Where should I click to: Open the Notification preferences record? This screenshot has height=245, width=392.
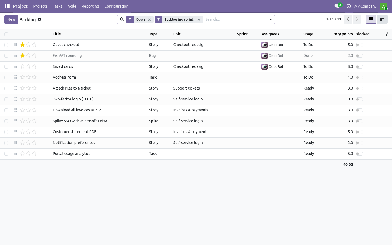click(196, 143)
